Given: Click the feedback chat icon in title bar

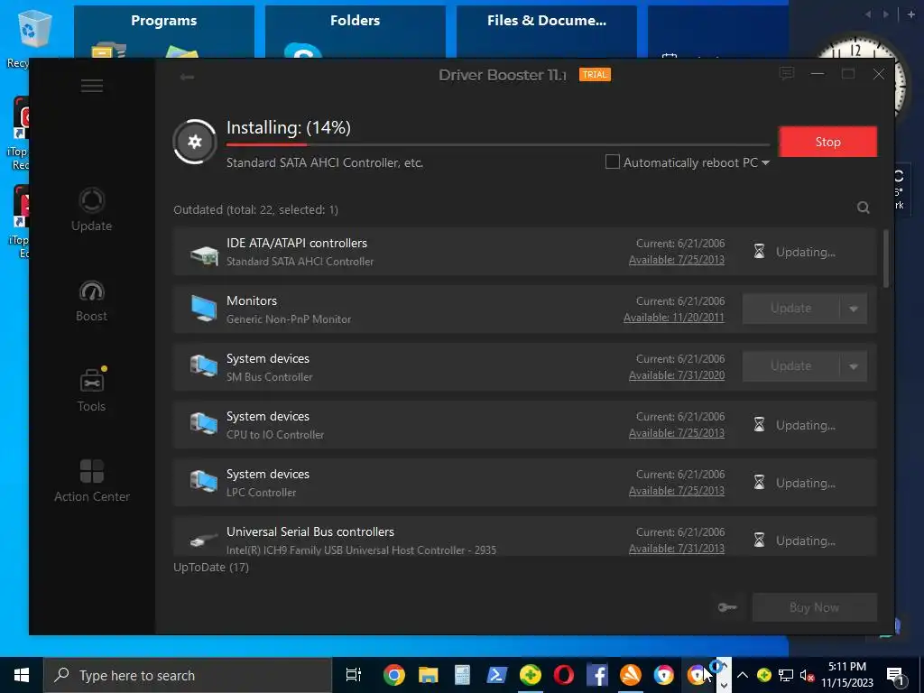Looking at the screenshot, I should 787,74.
